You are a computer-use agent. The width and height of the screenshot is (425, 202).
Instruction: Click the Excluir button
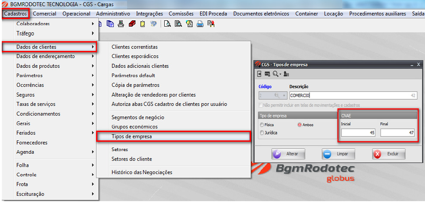[389, 154]
